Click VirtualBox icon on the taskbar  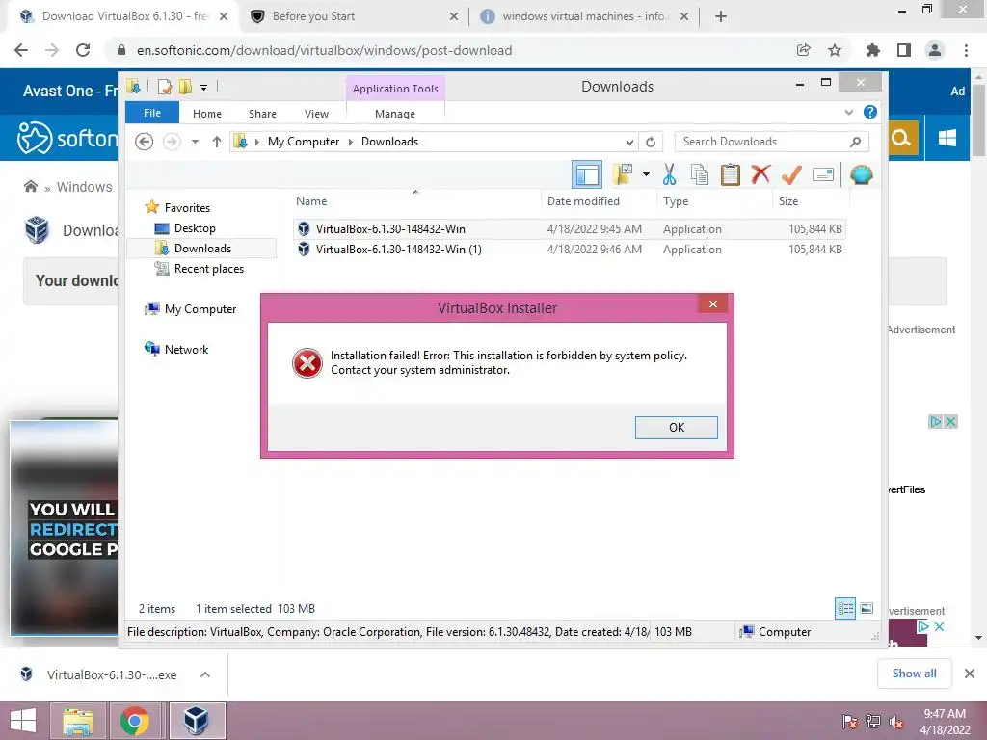point(196,721)
